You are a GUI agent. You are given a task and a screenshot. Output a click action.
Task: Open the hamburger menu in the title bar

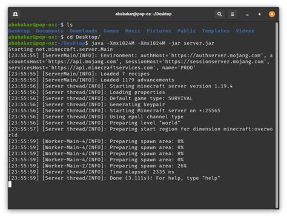click(x=233, y=14)
